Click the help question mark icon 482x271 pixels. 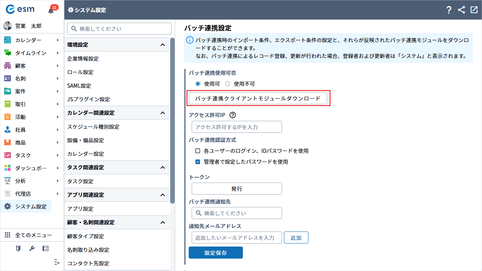coord(448,10)
